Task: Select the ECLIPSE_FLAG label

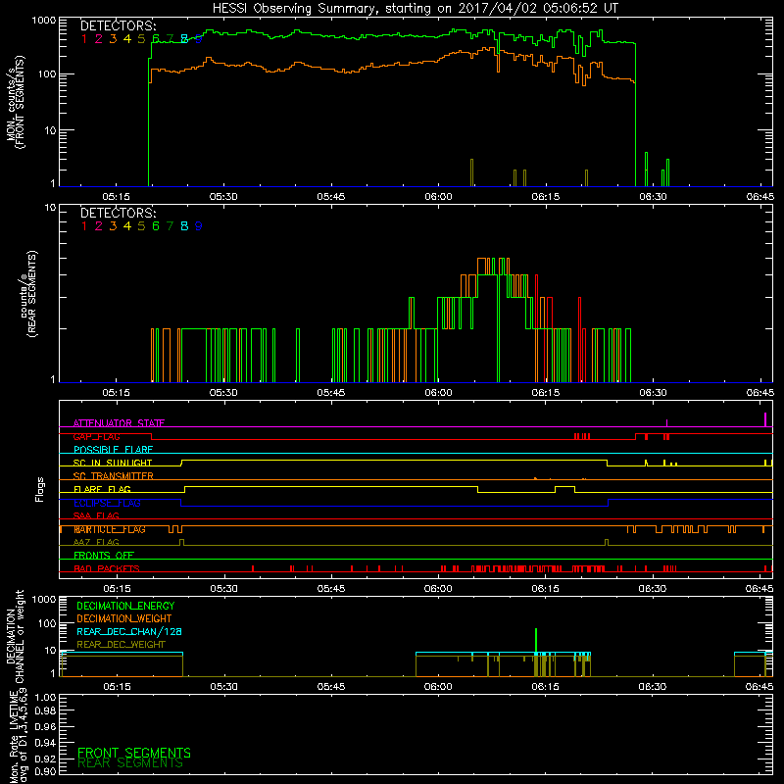Action: click(107, 503)
